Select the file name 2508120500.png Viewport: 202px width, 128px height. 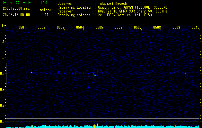[x=16, y=9]
